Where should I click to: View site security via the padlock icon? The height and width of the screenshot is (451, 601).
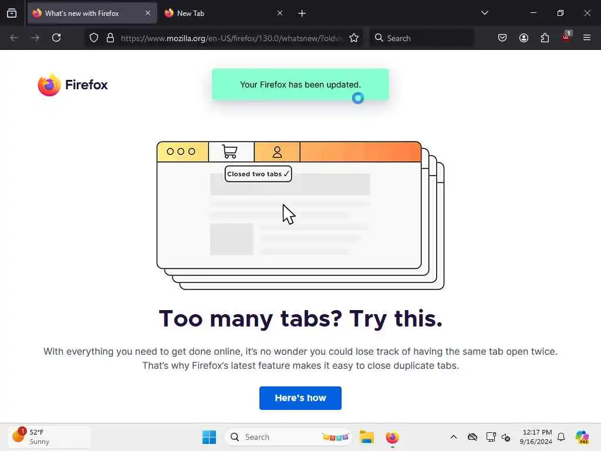[110, 38]
